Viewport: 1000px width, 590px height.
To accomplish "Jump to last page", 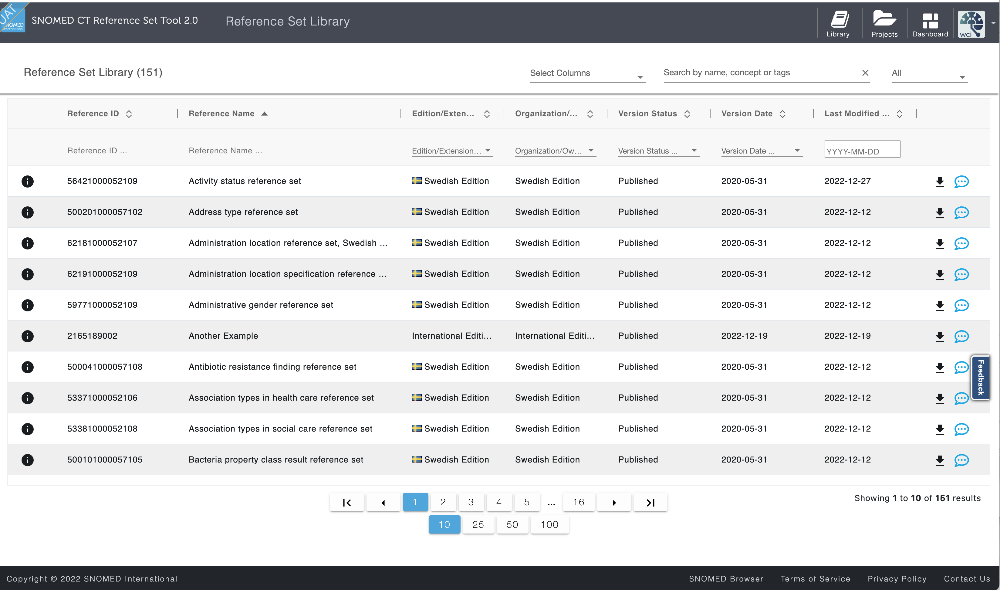I will (650, 502).
